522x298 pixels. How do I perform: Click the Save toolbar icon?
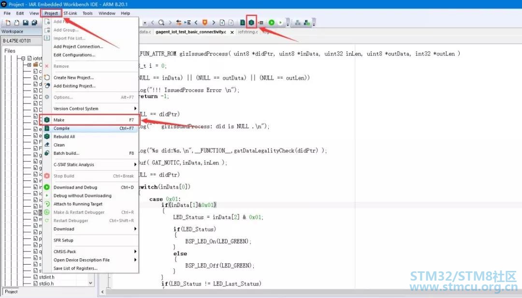[26, 23]
